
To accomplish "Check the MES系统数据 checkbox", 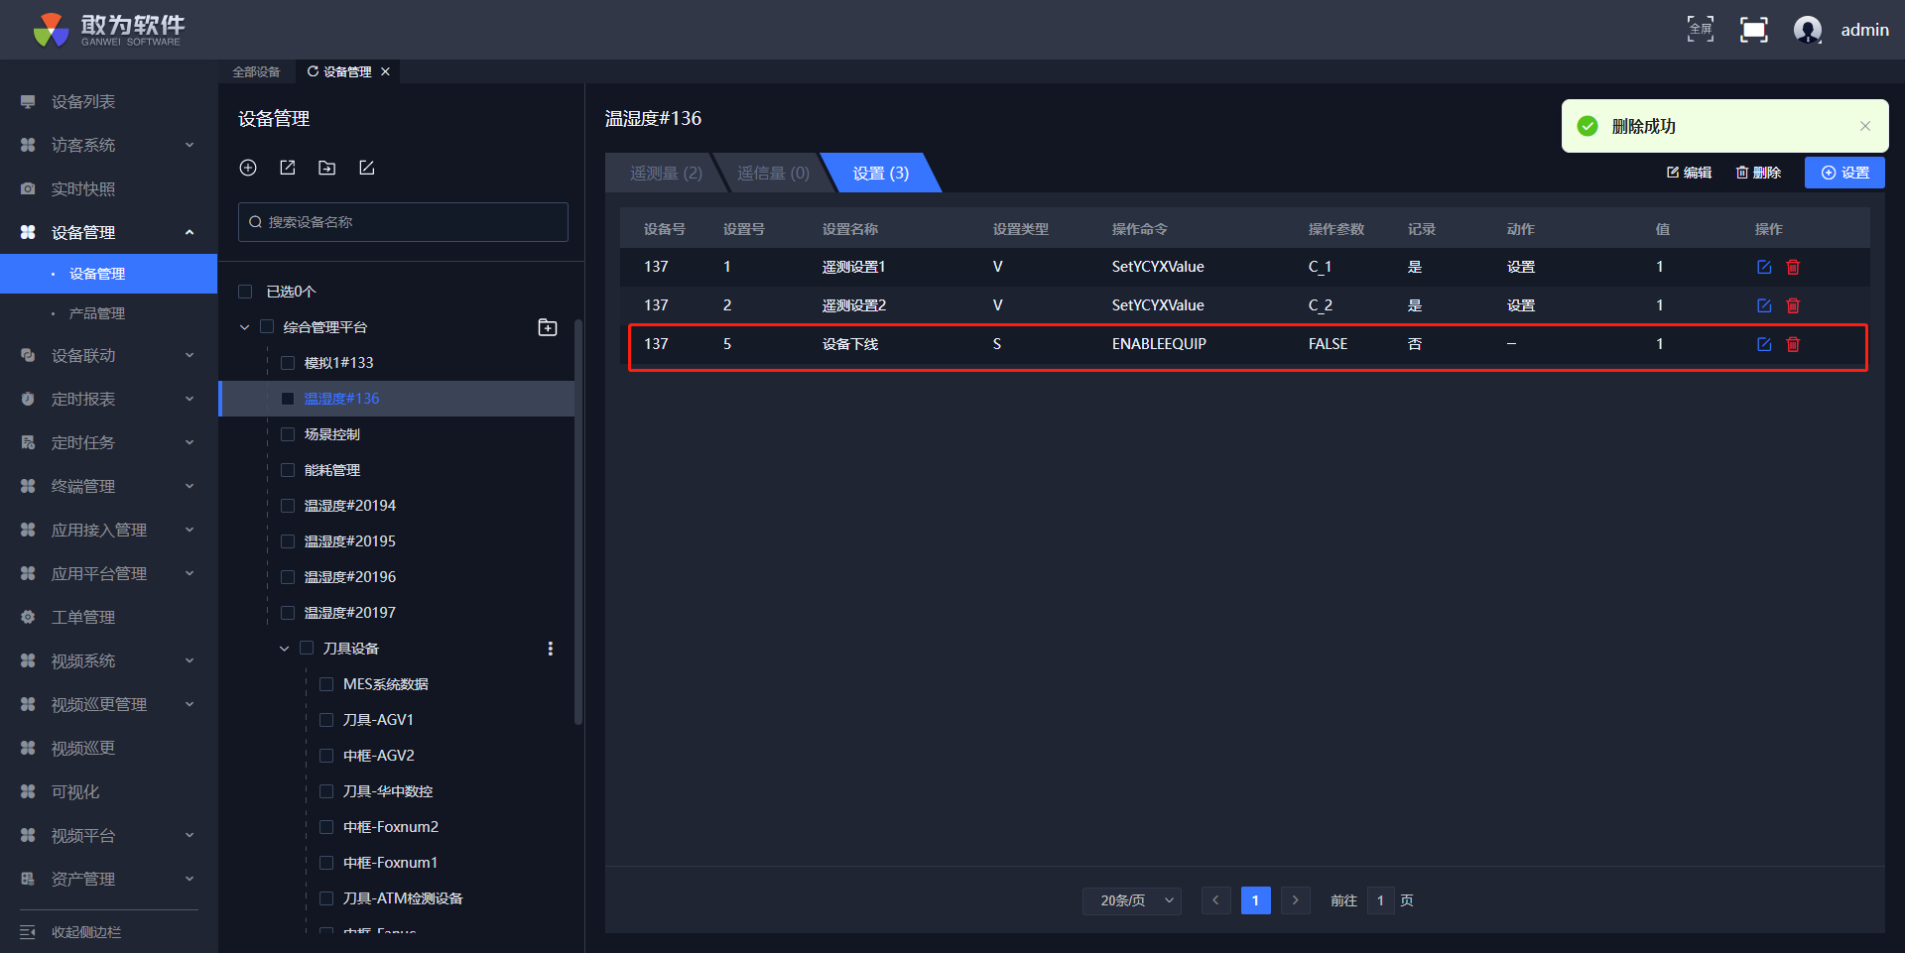I will click(x=326, y=684).
